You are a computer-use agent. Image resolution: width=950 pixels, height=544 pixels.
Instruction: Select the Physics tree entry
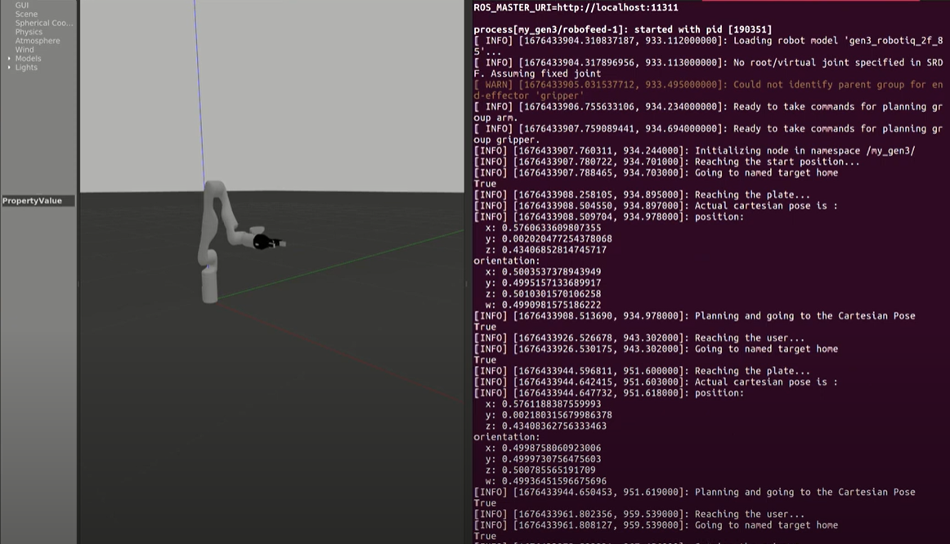pos(29,33)
